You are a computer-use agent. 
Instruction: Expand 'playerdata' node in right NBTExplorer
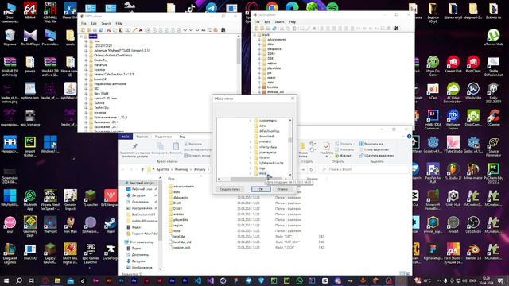(259, 68)
